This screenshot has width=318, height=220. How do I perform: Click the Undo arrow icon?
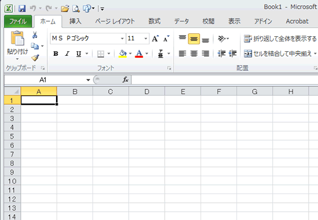tap(33, 9)
